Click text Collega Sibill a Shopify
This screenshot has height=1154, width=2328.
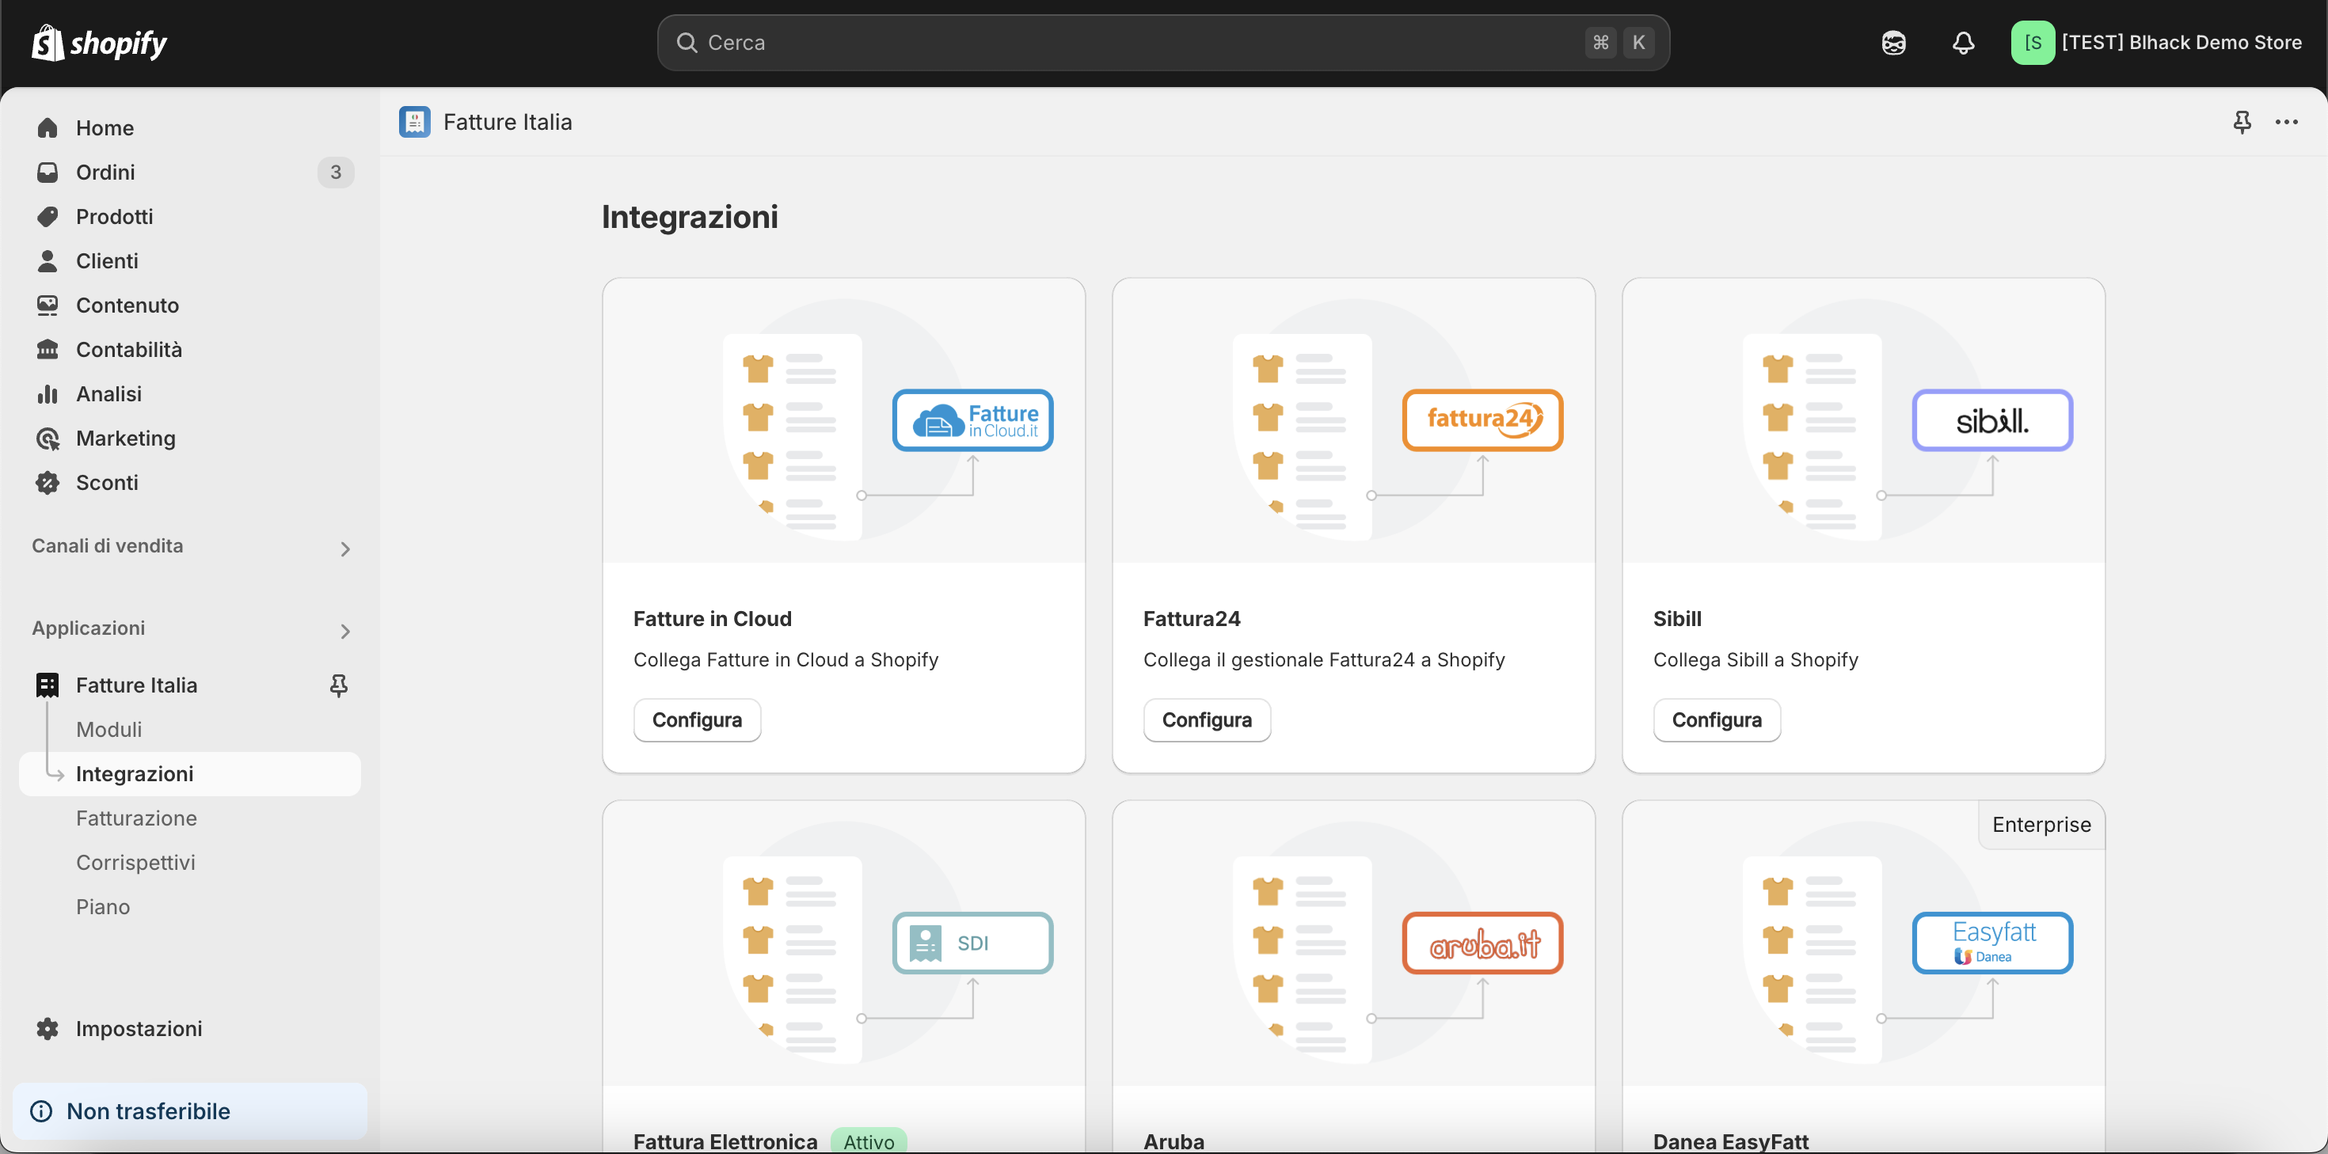[x=1755, y=659]
